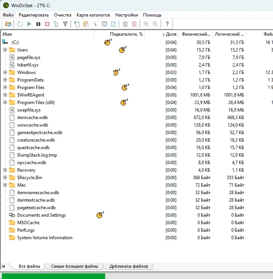Image resolution: width=273 pixels, height=279 pixels.
Task: Sort by Логический column header
Action: [229, 34]
